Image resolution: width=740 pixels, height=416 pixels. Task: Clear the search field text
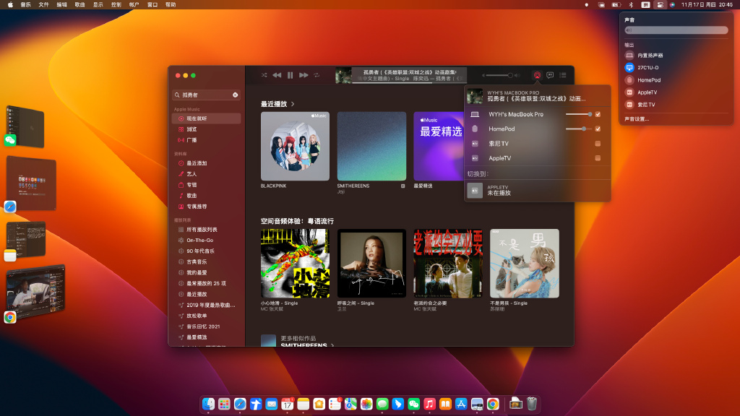tap(235, 95)
